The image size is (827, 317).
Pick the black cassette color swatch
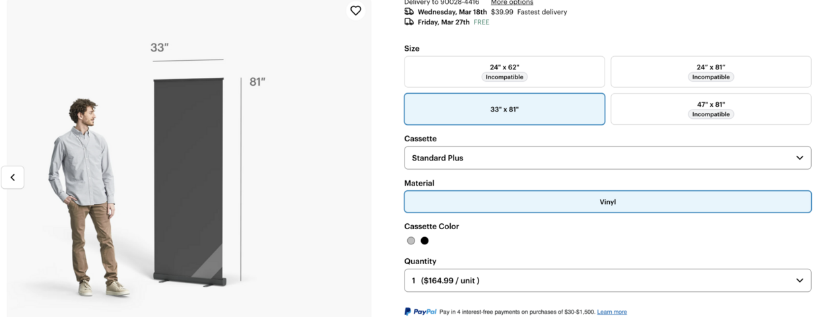[424, 241]
